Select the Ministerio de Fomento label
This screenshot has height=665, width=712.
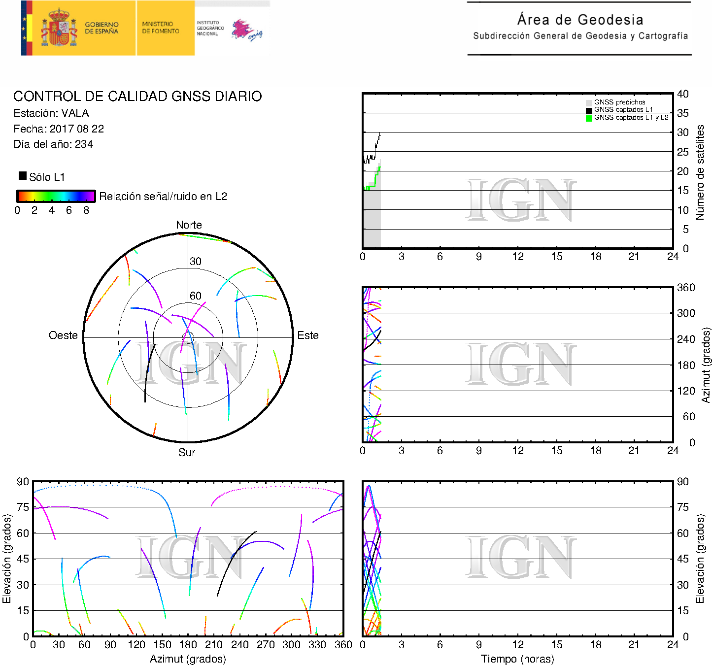click(x=161, y=28)
